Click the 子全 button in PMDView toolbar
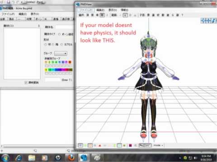The image size is (217, 162). (x=142, y=15)
